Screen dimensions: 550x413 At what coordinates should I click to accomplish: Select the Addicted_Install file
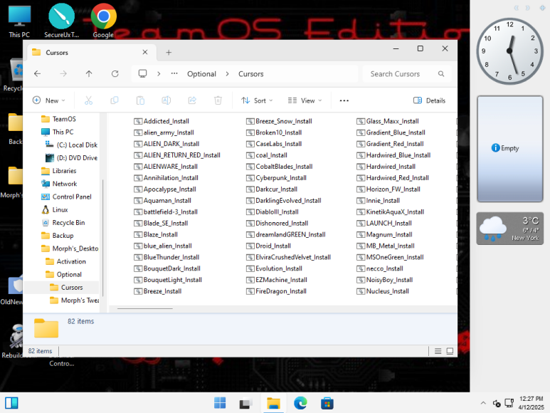[162, 122]
